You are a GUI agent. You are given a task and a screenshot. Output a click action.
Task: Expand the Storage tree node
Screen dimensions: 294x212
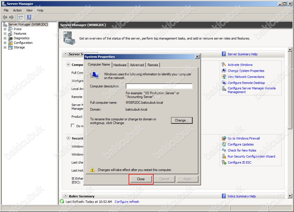5,47
